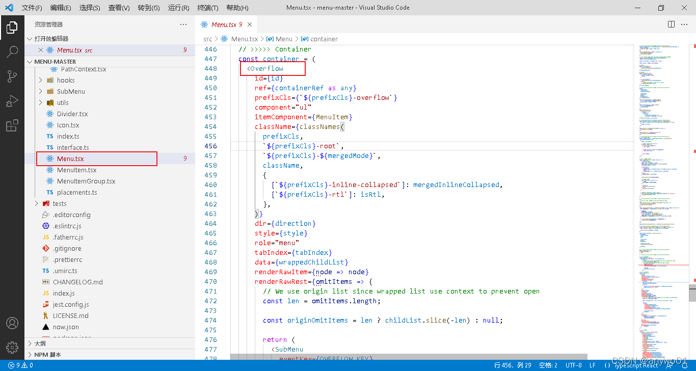Viewport: 696px width, 371px height.
Task: Open CHANGELOG.md file
Action: pyautogui.click(x=78, y=282)
